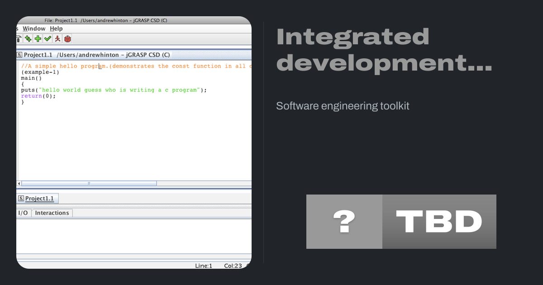This screenshot has width=543, height=285.
Task: Switch to the I/O tab
Action: (23, 213)
